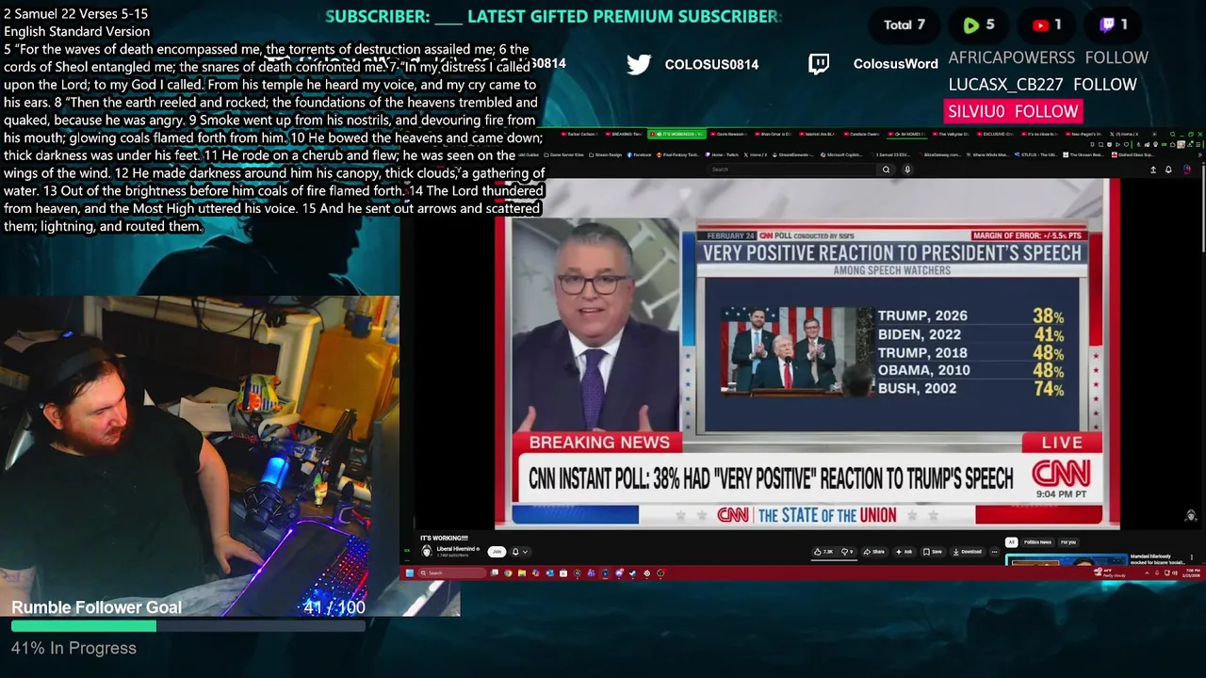Open the more actions ellipsis menu
Screen dimensions: 1206x678
(x=995, y=552)
